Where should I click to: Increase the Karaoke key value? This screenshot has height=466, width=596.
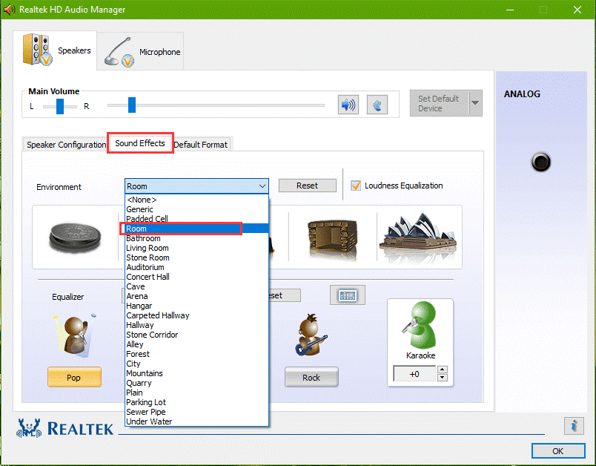(x=442, y=369)
